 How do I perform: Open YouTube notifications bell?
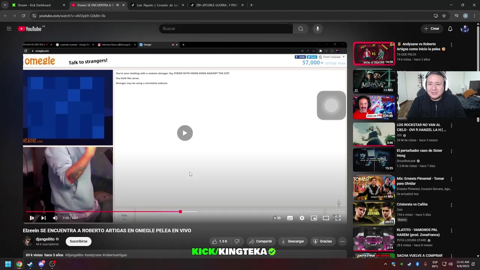(x=450, y=28)
